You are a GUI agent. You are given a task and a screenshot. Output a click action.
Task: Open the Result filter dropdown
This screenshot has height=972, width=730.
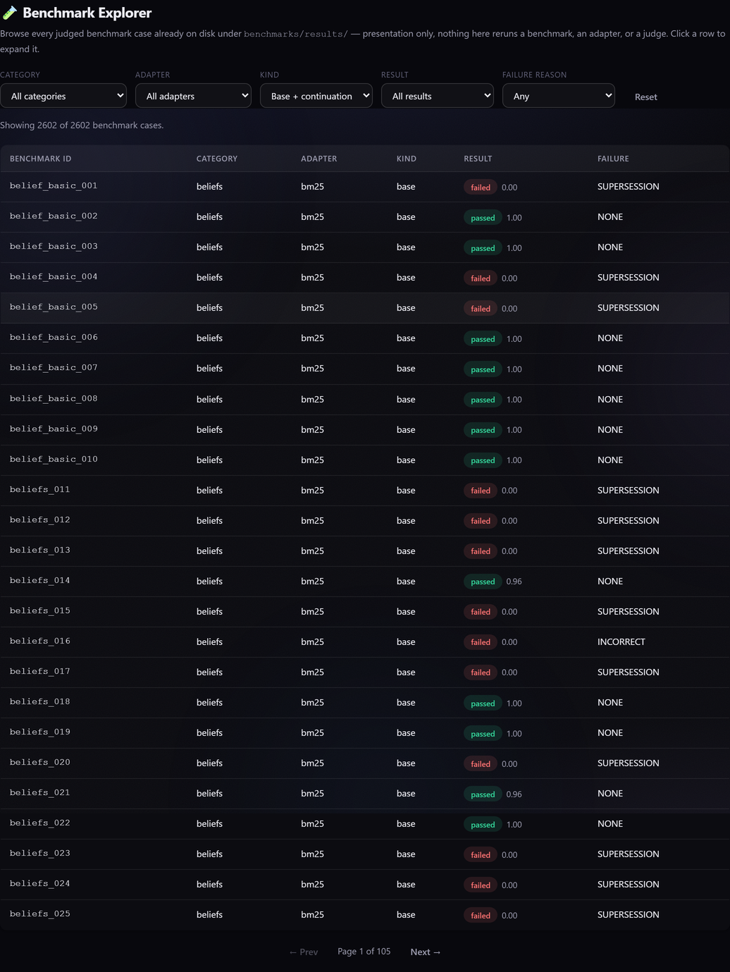click(x=438, y=96)
